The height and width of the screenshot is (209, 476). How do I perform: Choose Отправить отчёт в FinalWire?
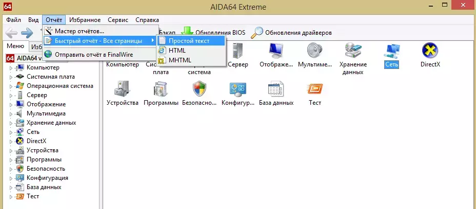pyautogui.click(x=101, y=55)
